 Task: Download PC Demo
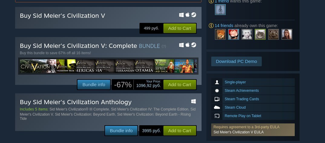point(237,61)
